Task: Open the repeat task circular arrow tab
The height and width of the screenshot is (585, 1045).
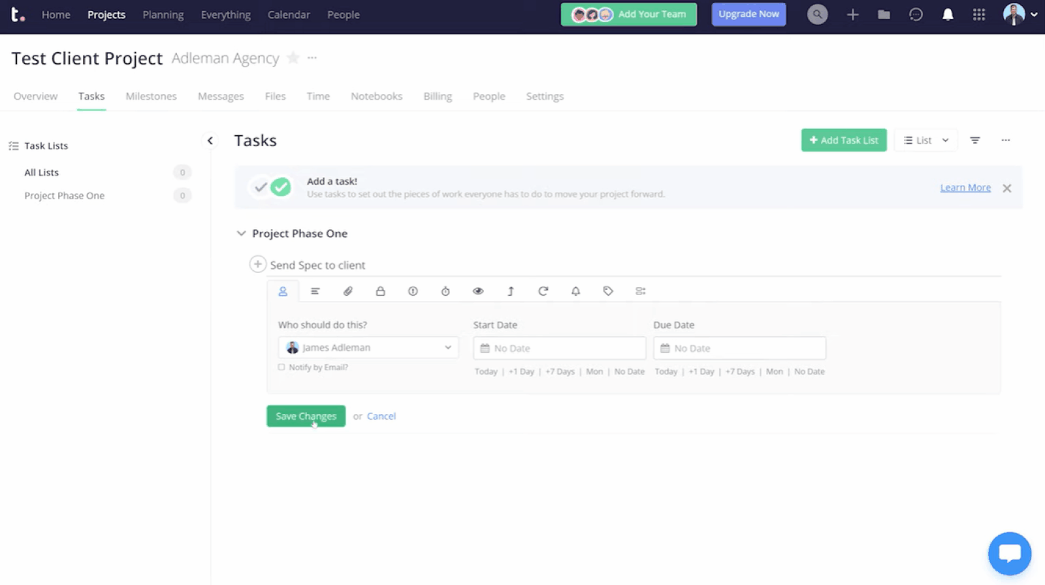Action: click(x=543, y=291)
